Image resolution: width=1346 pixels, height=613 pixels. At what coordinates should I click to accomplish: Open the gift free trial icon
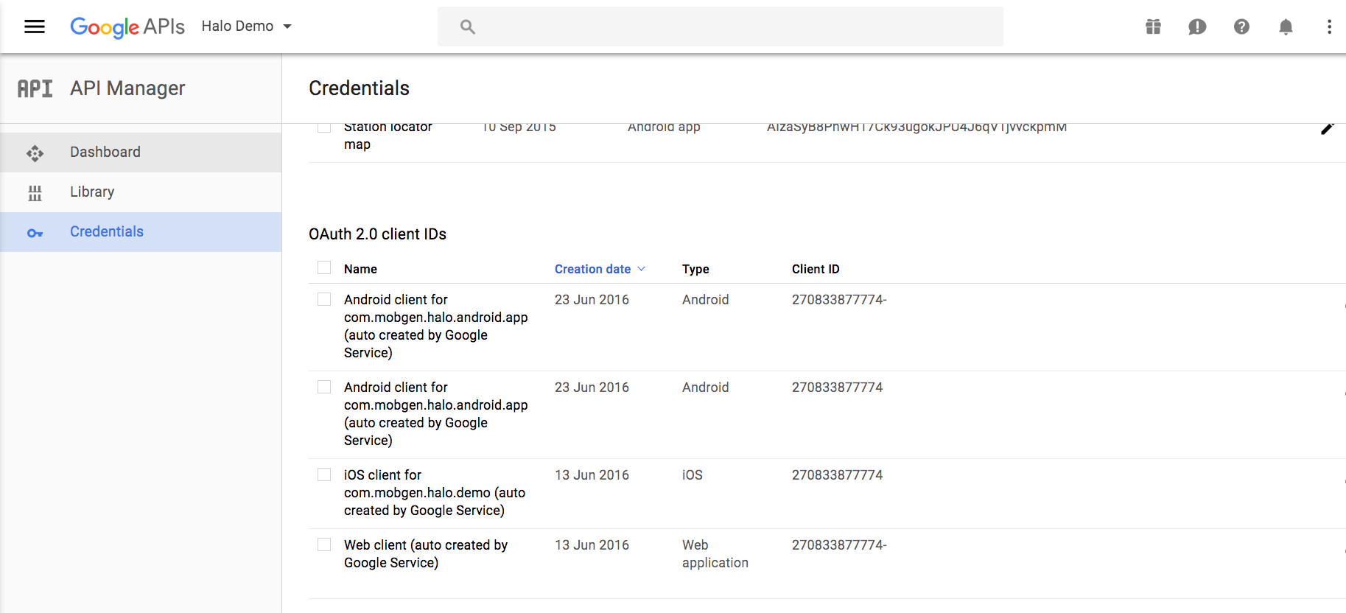coord(1153,27)
